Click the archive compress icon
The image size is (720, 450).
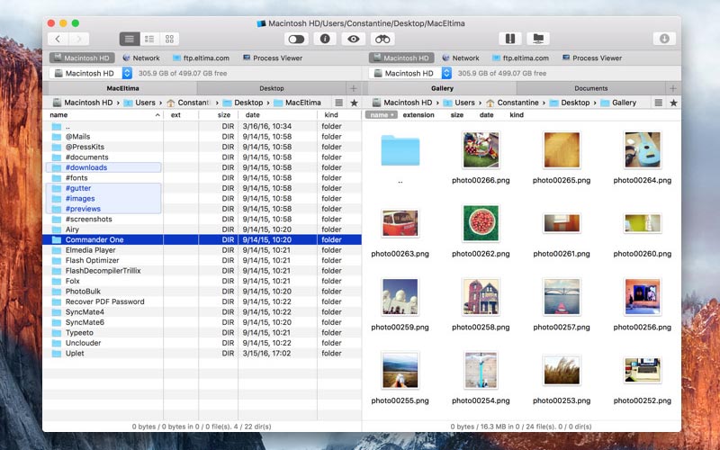click(510, 39)
